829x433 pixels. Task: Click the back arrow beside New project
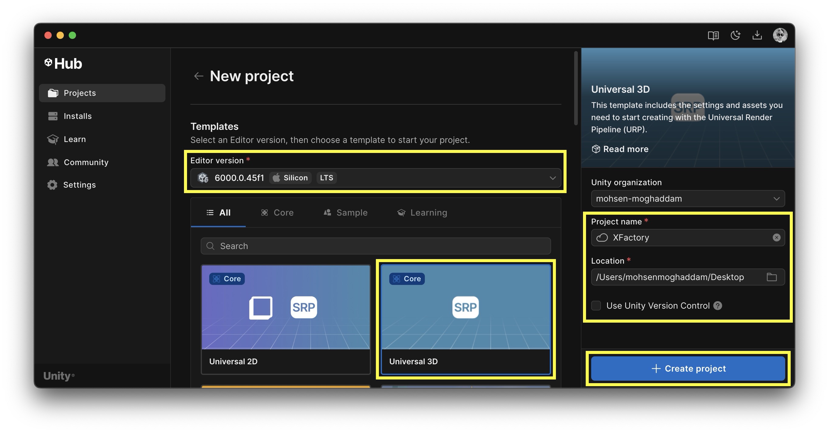(199, 76)
